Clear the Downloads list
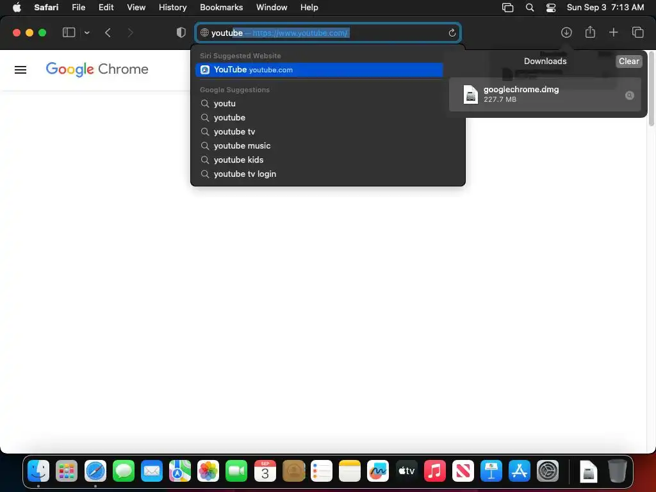656x492 pixels. [x=629, y=61]
